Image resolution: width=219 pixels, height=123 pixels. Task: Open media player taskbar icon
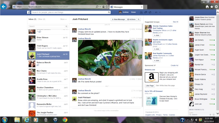click(x=36, y=120)
